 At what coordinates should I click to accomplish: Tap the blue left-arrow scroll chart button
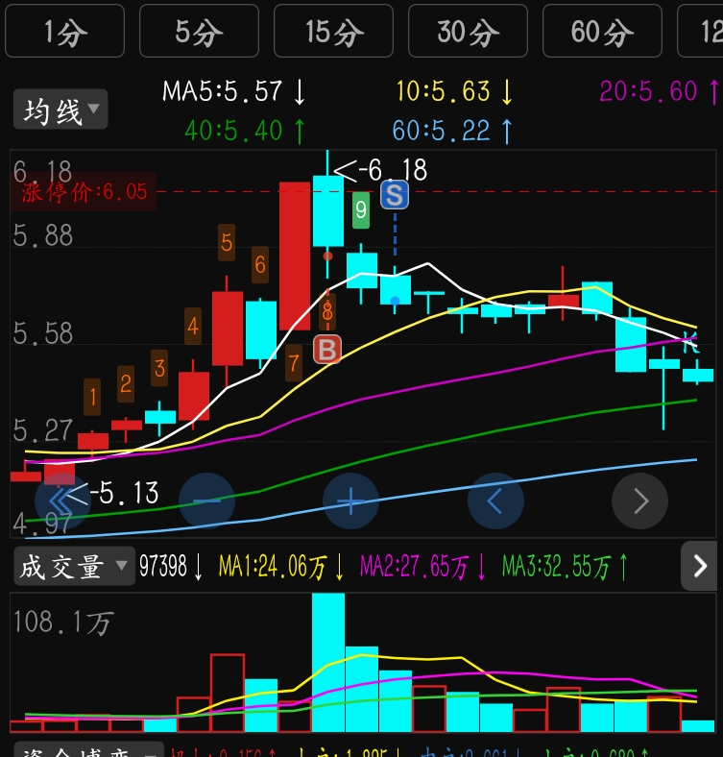495,501
